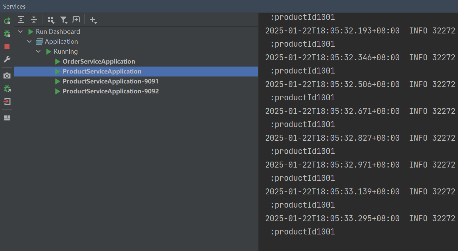Open the Group By toolbar dropdown

click(x=51, y=20)
